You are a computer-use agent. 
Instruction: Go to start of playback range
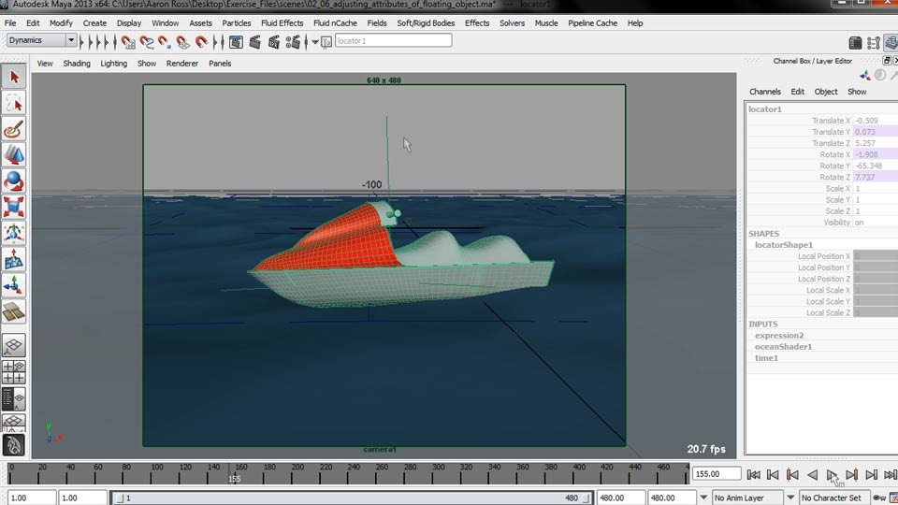coord(754,475)
